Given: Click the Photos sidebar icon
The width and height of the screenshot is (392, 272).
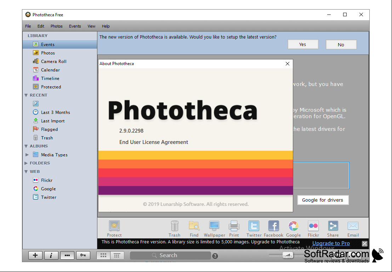Looking at the screenshot, I should (36, 53).
